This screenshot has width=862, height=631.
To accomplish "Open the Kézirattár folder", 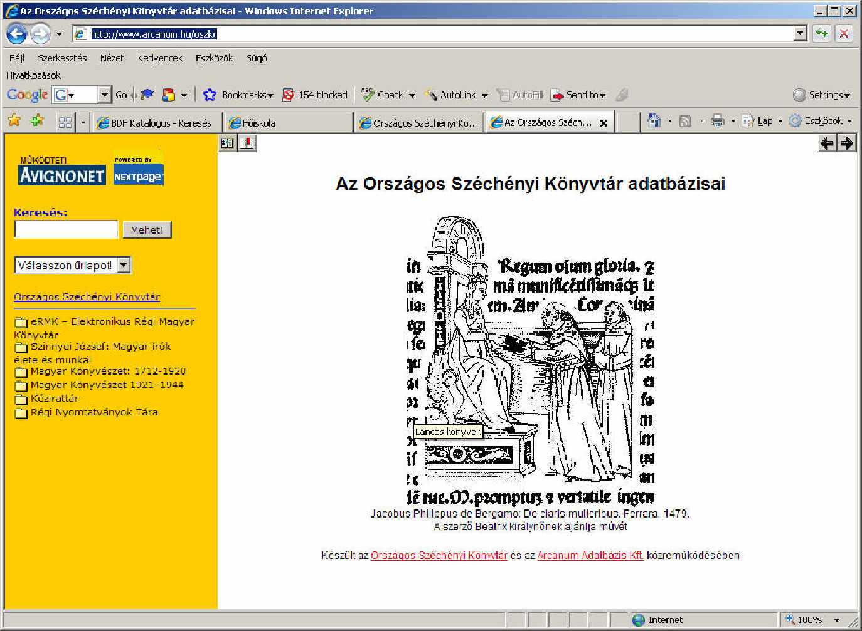I will click(46, 399).
